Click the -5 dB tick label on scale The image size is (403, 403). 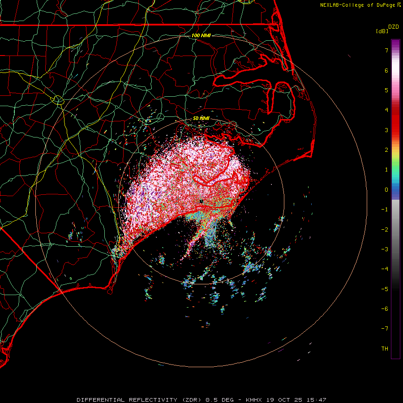coord(385,289)
